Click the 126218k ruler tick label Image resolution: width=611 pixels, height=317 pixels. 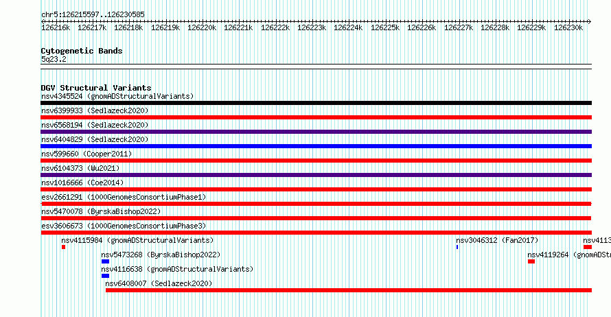pyautogui.click(x=128, y=27)
